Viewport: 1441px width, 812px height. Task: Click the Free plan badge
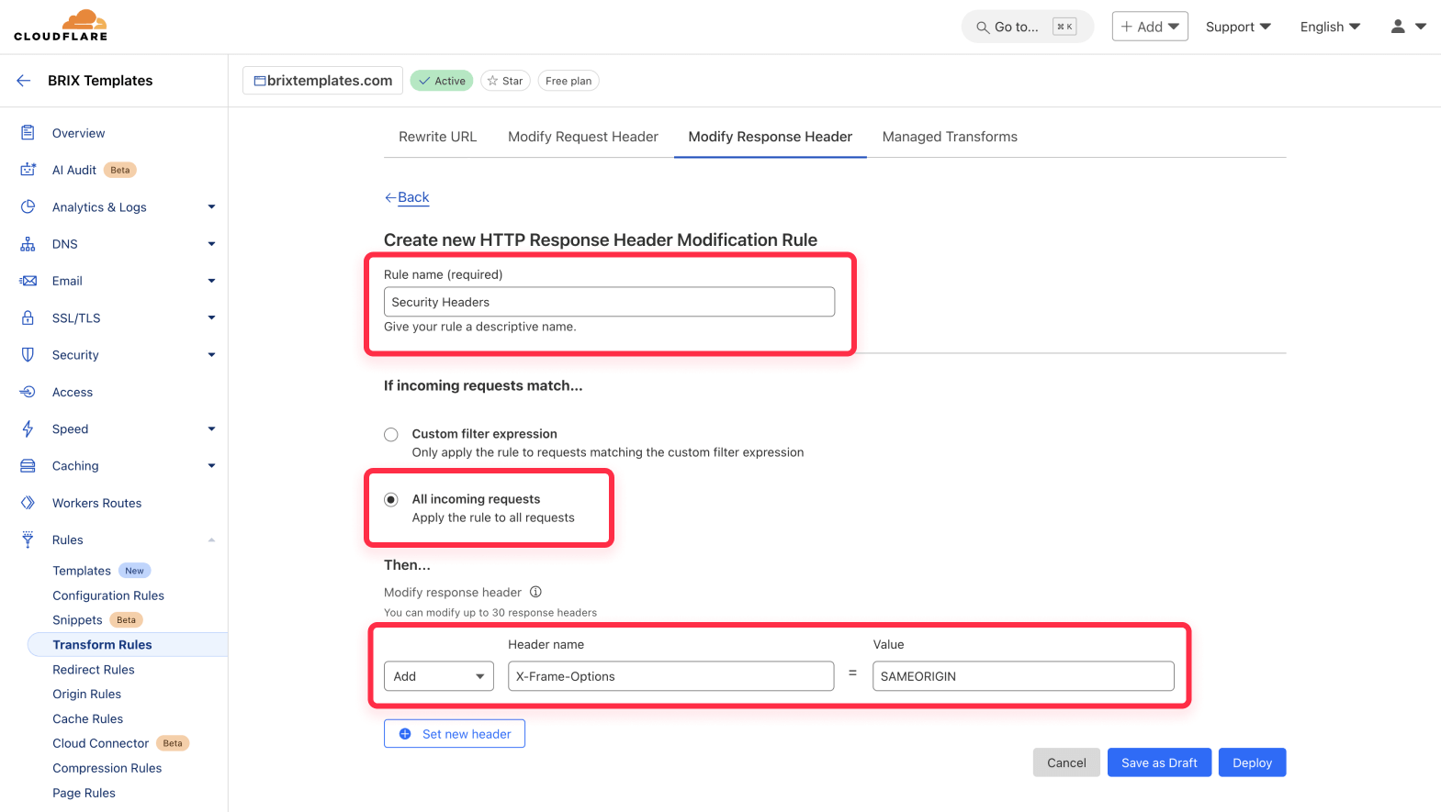click(x=569, y=81)
